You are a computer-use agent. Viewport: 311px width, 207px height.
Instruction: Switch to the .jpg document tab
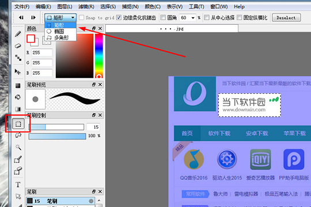pyautogui.click(x=172, y=29)
